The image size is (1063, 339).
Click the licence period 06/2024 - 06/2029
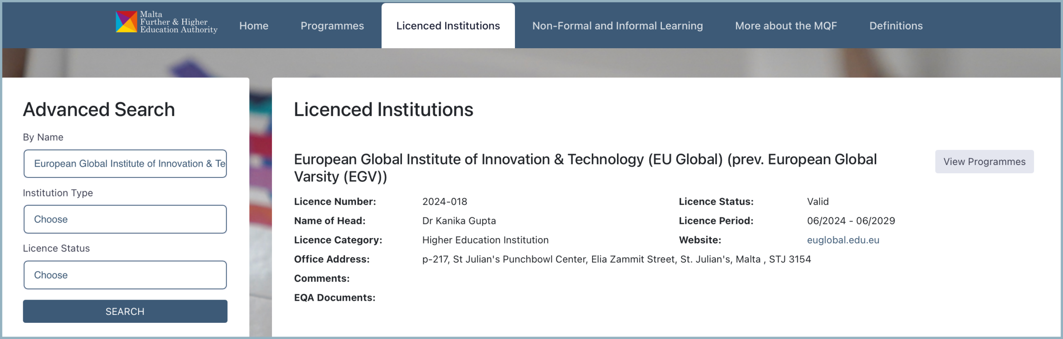851,221
